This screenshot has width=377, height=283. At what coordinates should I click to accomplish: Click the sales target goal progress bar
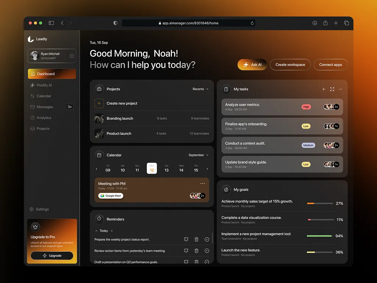[320, 203]
